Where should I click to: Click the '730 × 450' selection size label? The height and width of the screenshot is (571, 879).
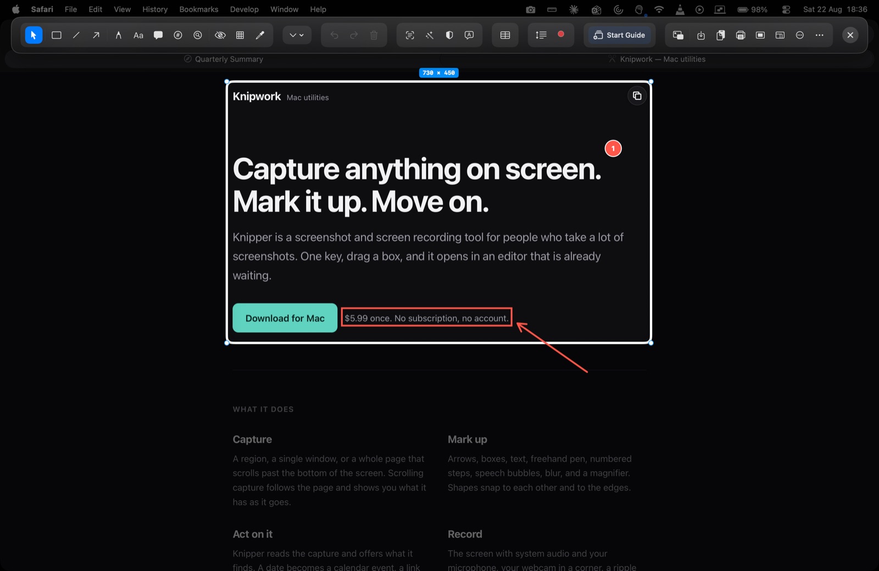click(438, 73)
